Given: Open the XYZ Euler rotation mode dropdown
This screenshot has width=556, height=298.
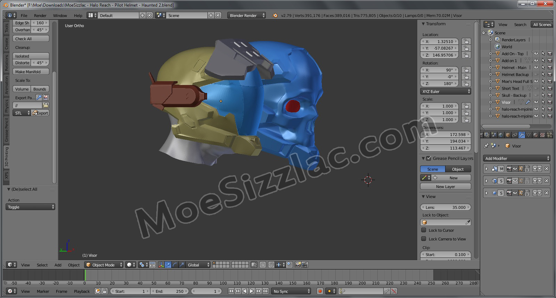Looking at the screenshot, I should (x=445, y=92).
